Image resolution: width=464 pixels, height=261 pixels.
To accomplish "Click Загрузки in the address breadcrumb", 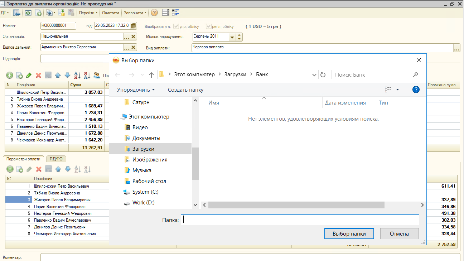I will point(235,74).
